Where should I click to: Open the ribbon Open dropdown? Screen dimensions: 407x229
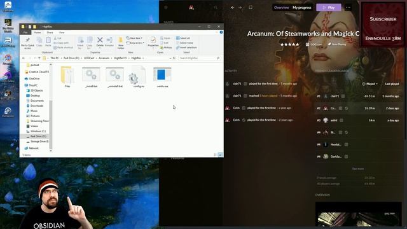[166, 38]
